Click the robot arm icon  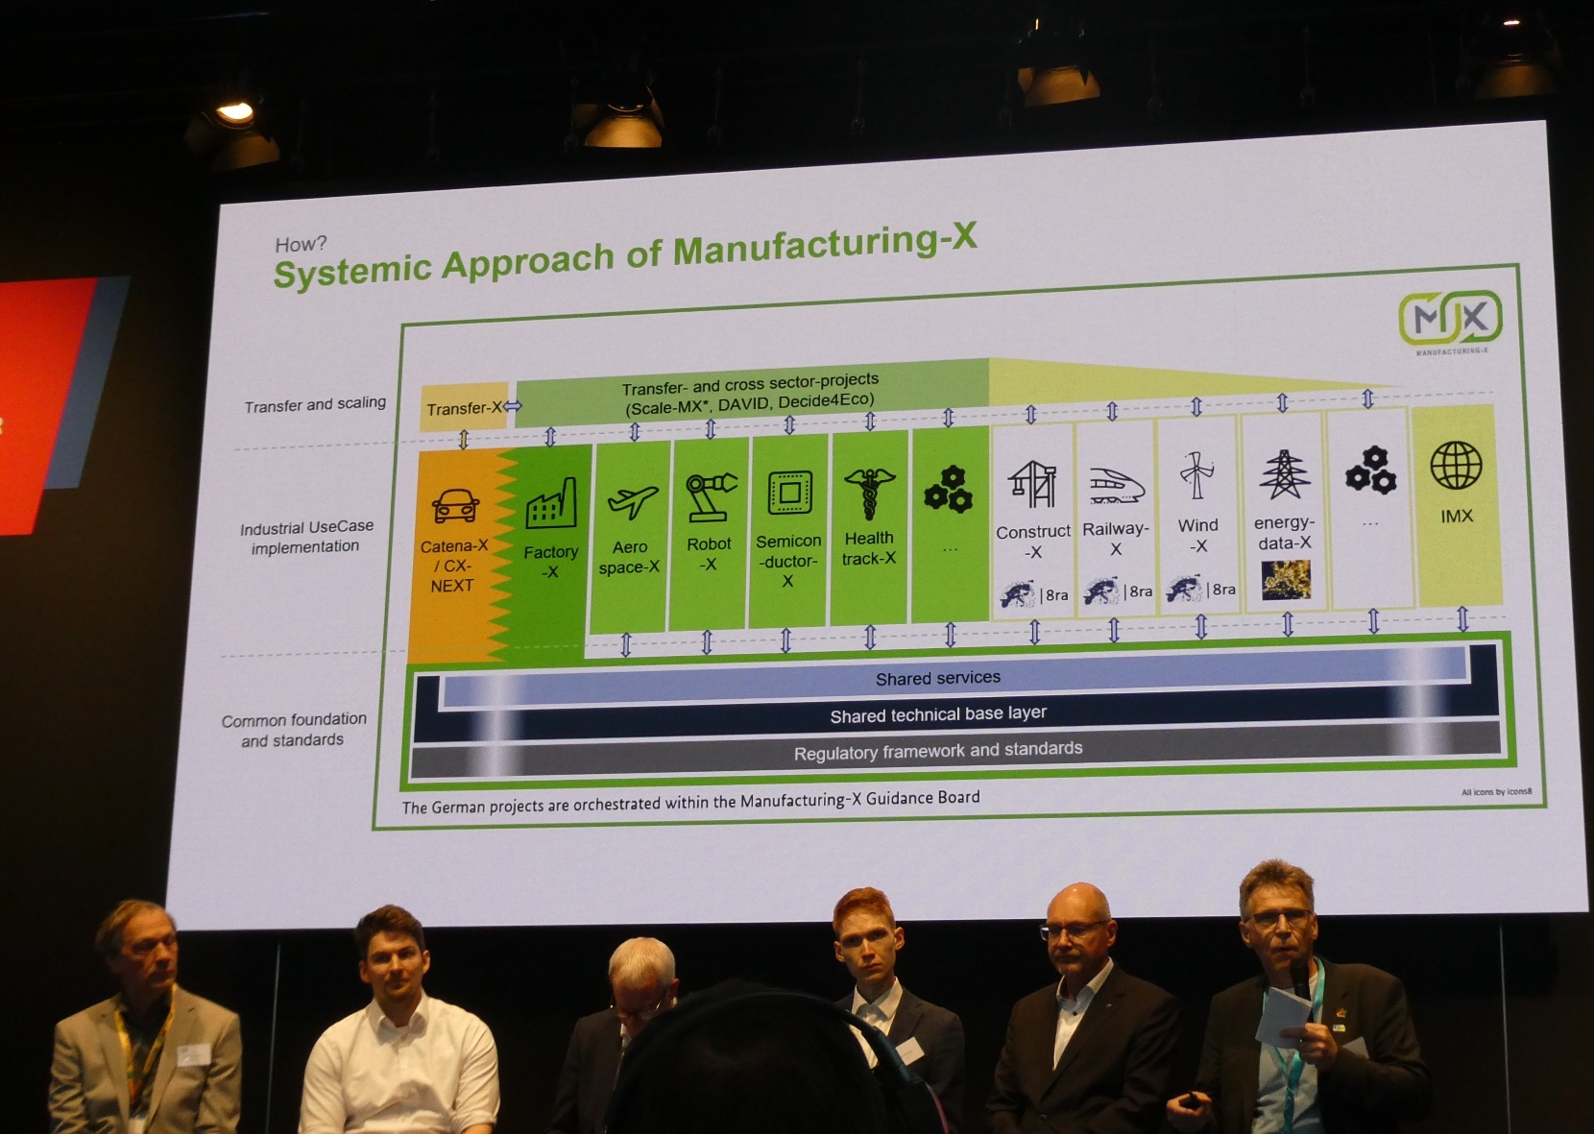pos(711,496)
